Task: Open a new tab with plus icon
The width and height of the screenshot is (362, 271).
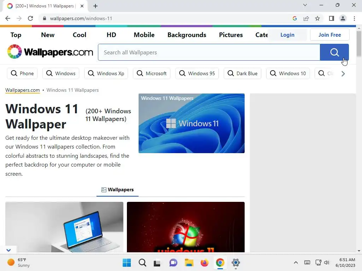Action: click(x=95, y=6)
